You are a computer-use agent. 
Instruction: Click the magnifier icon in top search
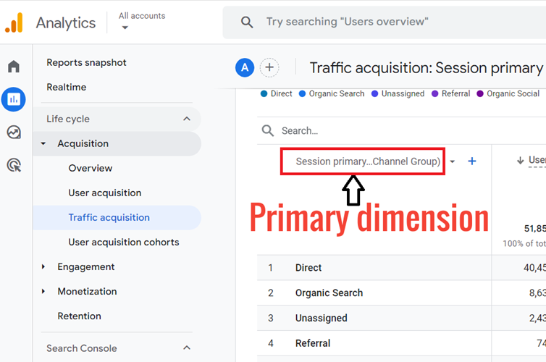pyautogui.click(x=246, y=22)
